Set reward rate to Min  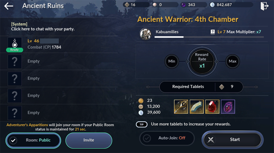tap(172, 61)
